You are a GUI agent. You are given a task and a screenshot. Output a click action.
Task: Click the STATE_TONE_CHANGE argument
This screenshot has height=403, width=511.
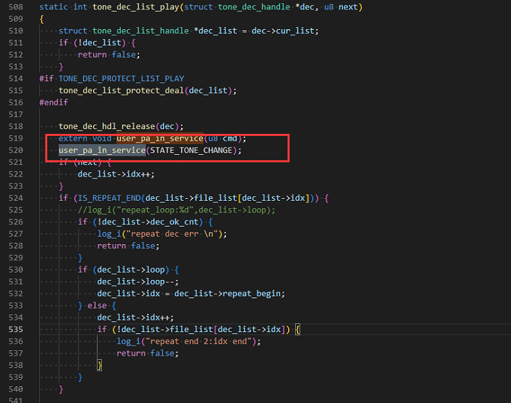(191, 150)
